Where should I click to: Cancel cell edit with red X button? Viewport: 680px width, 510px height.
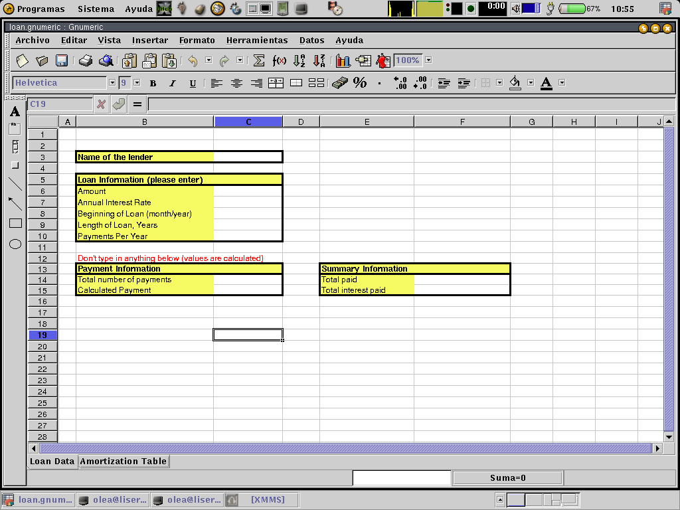[101, 104]
